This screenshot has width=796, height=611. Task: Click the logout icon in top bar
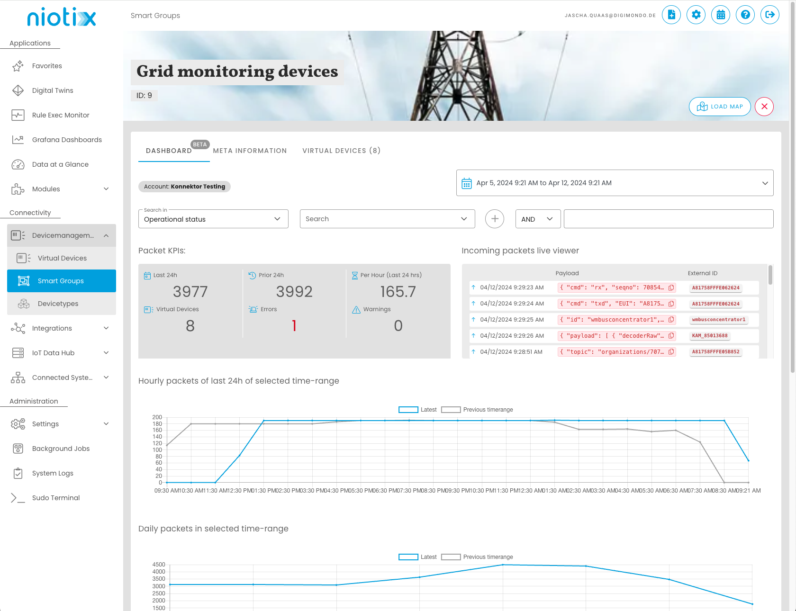[x=769, y=15]
